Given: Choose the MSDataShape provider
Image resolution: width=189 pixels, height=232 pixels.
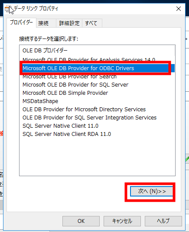Looking at the screenshot, I should tap(40, 101).
